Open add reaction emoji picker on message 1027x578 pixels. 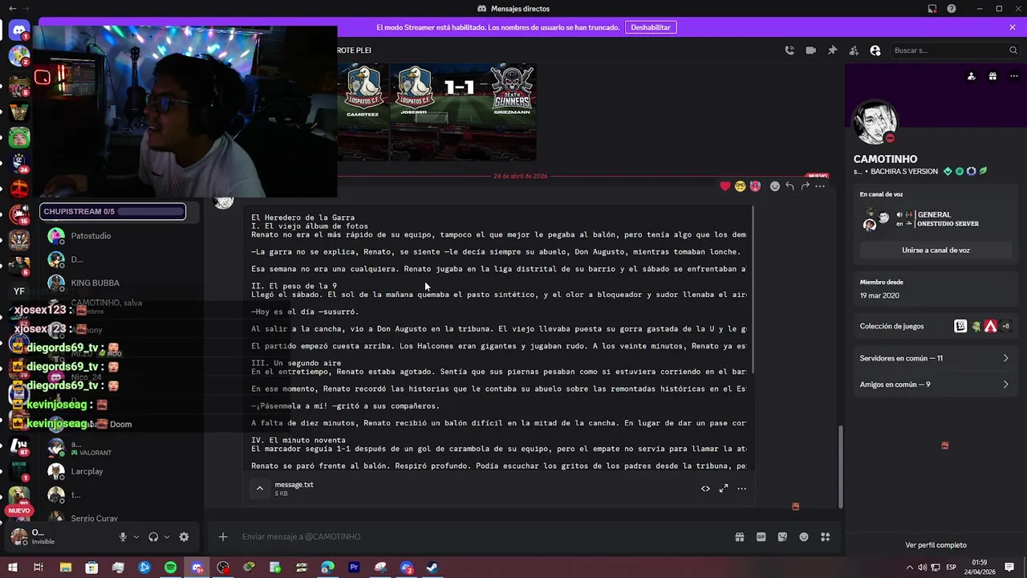point(774,186)
